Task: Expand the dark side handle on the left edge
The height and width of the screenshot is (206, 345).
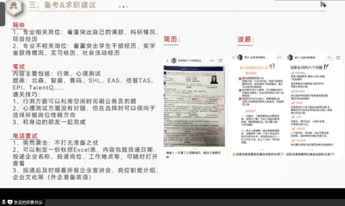Action: [x=2, y=14]
